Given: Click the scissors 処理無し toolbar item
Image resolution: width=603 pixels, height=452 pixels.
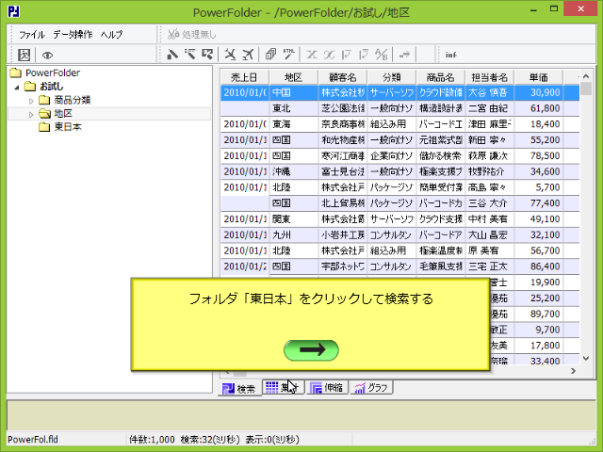Looking at the screenshot, I should pos(192,35).
